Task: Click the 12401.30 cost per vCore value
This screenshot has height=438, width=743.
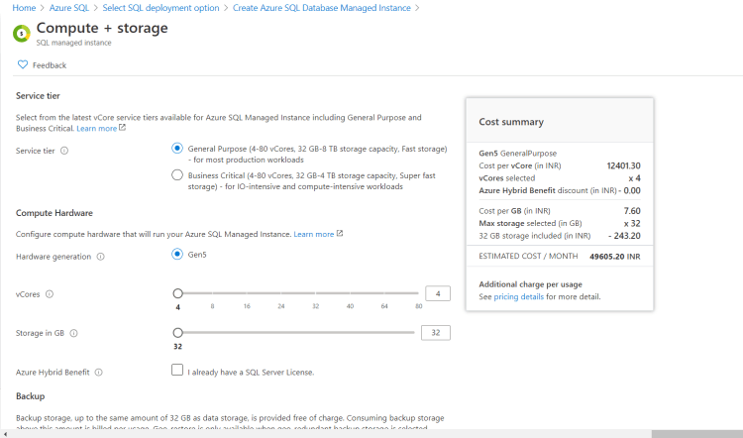Action: click(x=623, y=165)
